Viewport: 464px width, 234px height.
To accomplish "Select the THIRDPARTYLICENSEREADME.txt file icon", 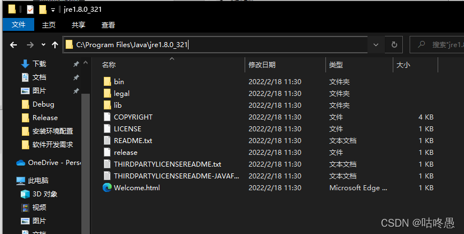I will 107,164.
